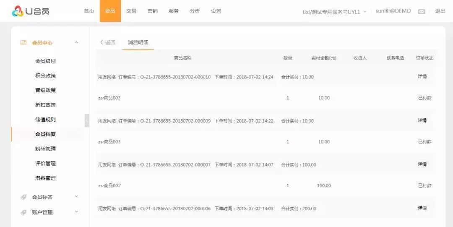The width and height of the screenshot is (453, 227).
Task: Click the 收货人 column header
Action: pyautogui.click(x=360, y=58)
